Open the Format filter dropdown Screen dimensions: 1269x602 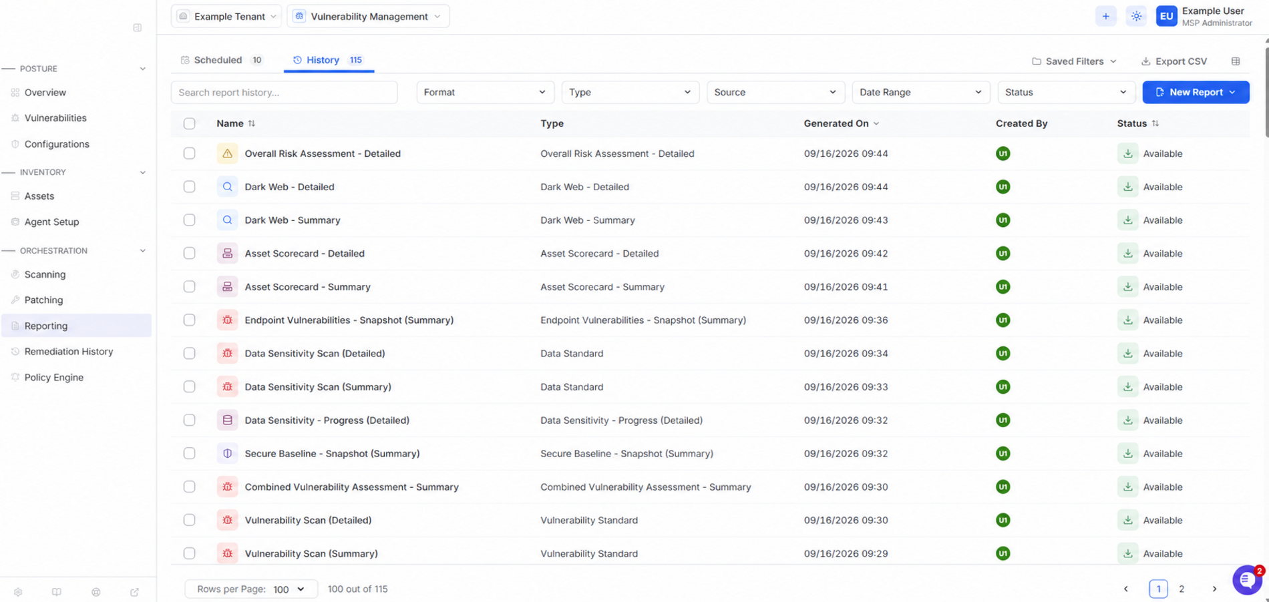(485, 92)
